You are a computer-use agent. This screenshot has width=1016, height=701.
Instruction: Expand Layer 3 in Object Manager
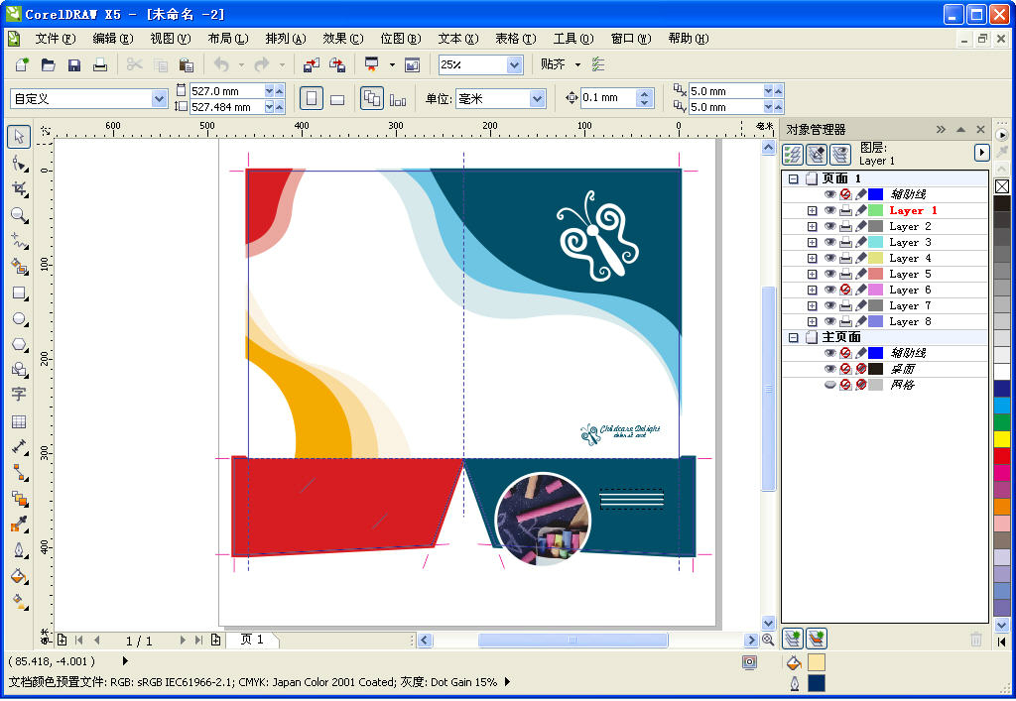point(814,242)
